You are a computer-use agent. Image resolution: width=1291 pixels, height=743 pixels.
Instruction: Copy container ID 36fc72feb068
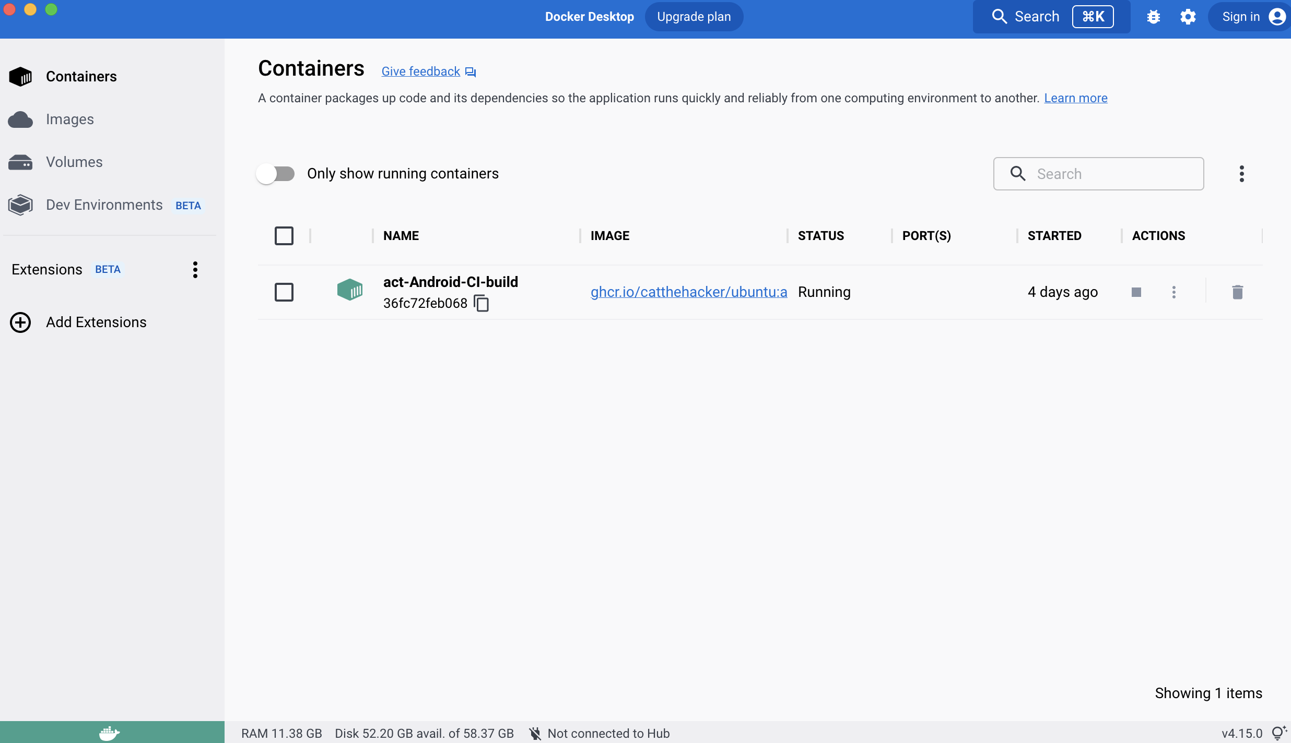(481, 303)
